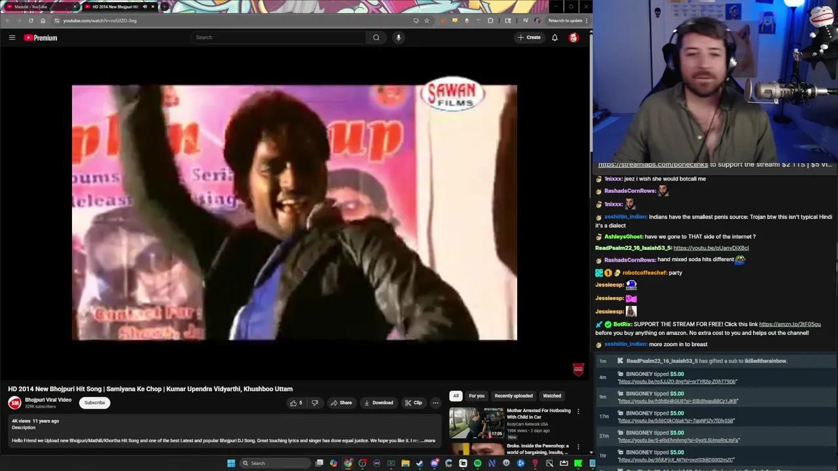Open amzn.to link in BotRix chat message
The width and height of the screenshot is (838, 471).
(790, 324)
